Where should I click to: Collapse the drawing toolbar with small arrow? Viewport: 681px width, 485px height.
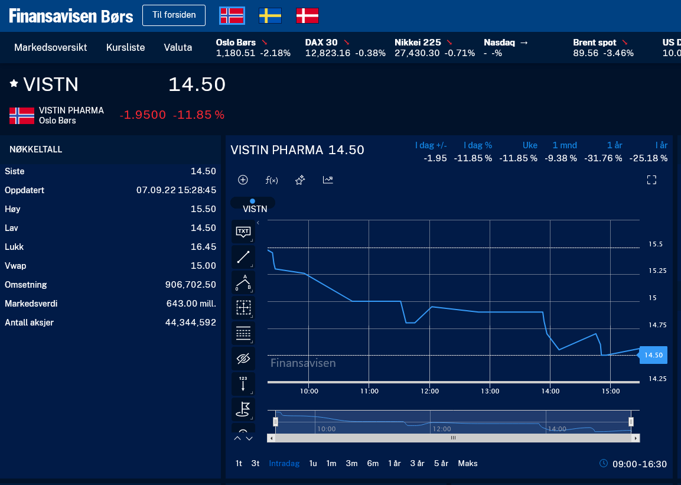point(258,223)
